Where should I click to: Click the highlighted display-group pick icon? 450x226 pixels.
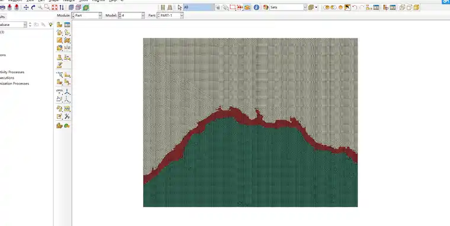(348, 8)
